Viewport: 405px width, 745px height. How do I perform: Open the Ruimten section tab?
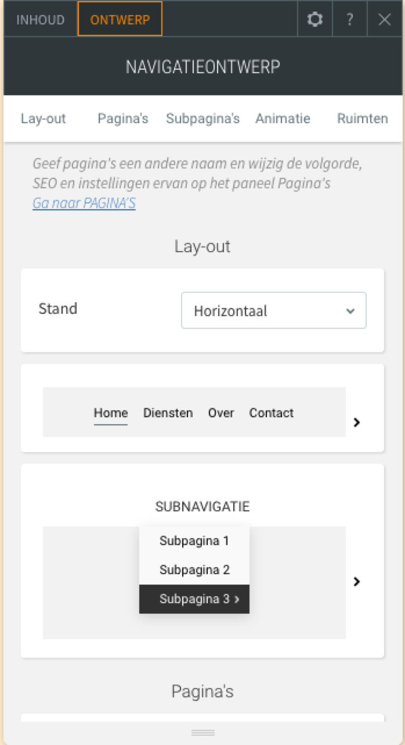362,119
